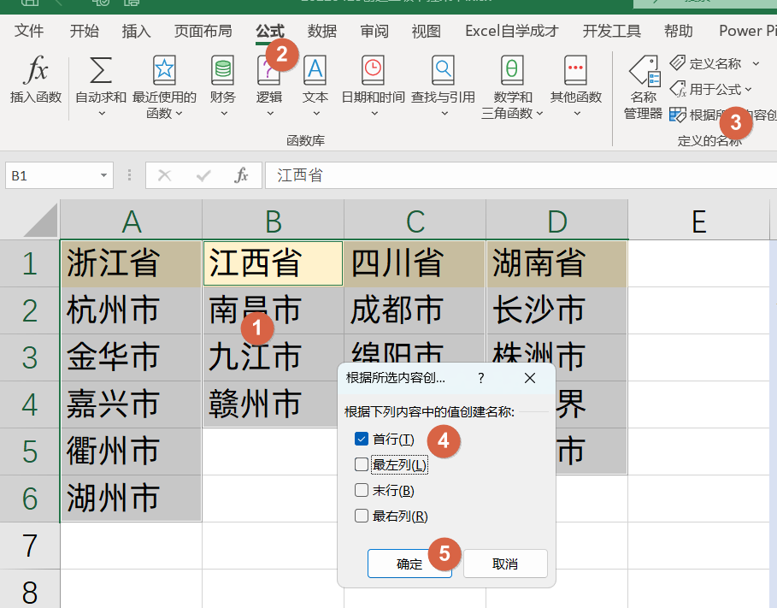Image resolution: width=777 pixels, height=608 pixels.
Task: Select cell 赣州市
Action: (271, 404)
